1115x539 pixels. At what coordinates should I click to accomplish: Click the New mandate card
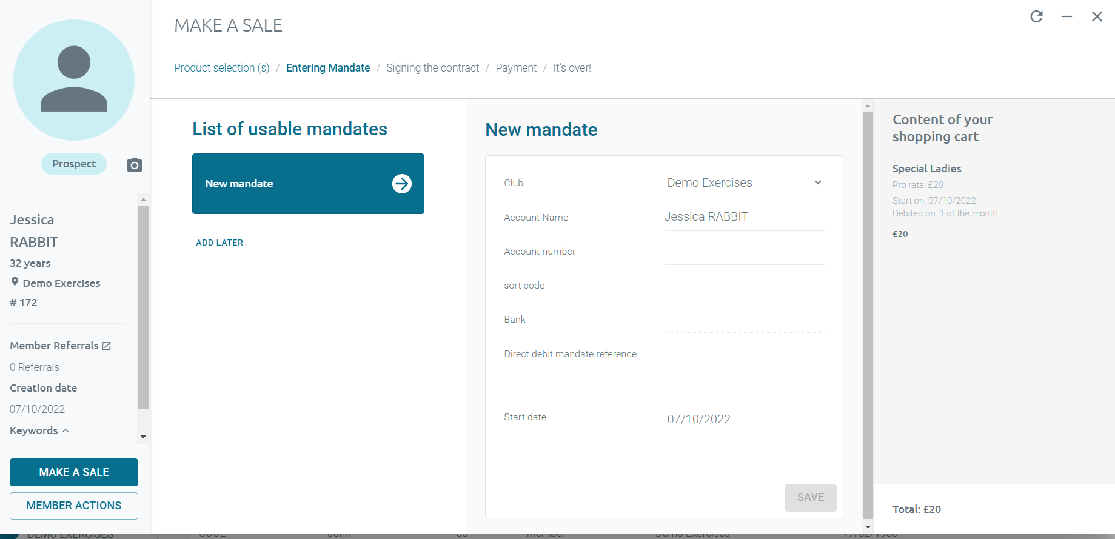point(308,184)
